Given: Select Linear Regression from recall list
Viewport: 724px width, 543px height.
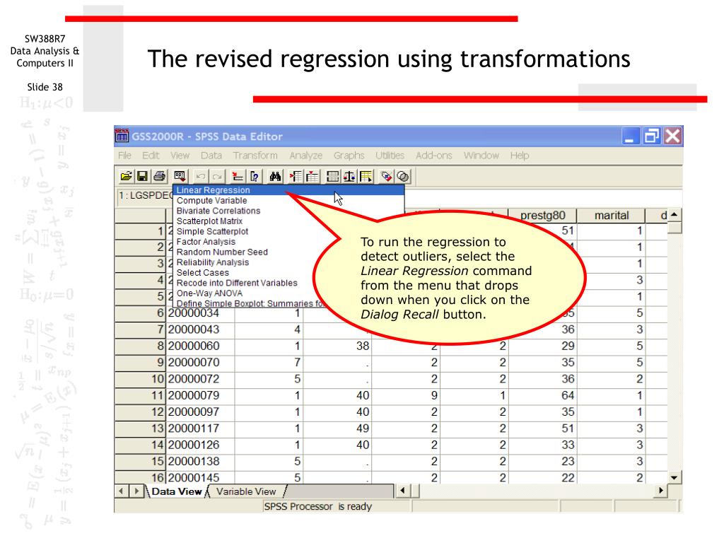Looking at the screenshot, I should click(288, 189).
